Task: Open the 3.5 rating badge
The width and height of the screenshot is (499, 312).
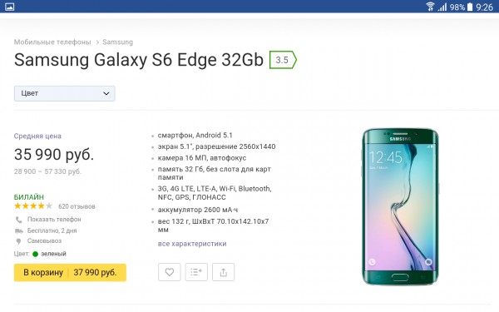Action: click(x=283, y=60)
